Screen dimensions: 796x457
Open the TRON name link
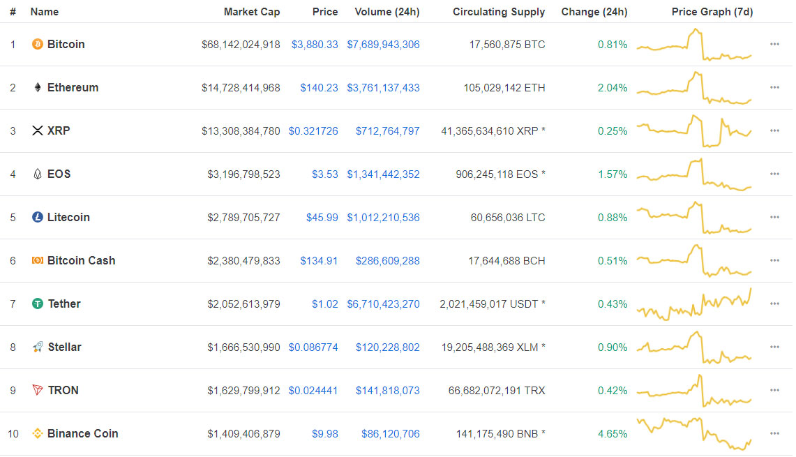pos(63,390)
